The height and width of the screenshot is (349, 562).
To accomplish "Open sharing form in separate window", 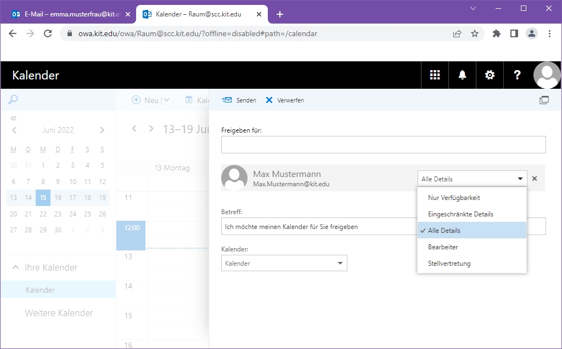I will pyautogui.click(x=544, y=100).
